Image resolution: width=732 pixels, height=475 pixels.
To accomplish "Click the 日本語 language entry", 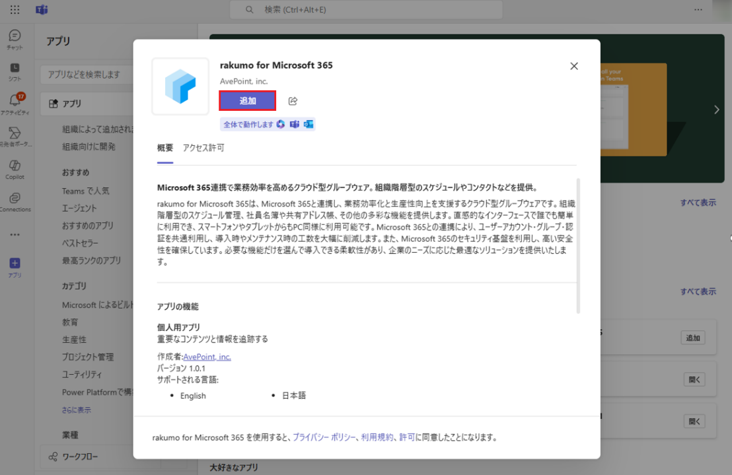I will 293,395.
